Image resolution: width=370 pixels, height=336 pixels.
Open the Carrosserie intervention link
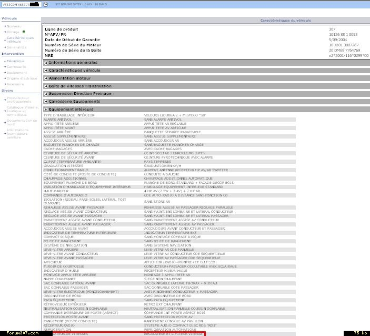click(x=16, y=67)
